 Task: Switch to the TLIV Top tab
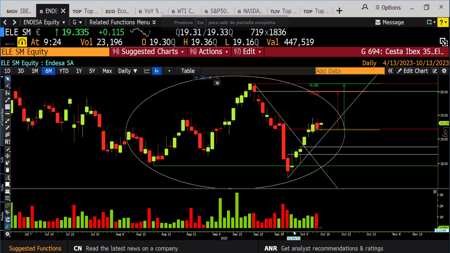tap(283, 11)
